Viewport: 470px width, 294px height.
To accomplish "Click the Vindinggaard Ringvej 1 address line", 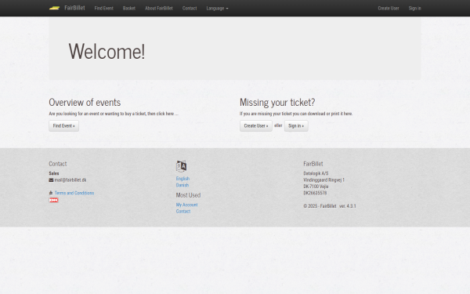I will pyautogui.click(x=324, y=180).
